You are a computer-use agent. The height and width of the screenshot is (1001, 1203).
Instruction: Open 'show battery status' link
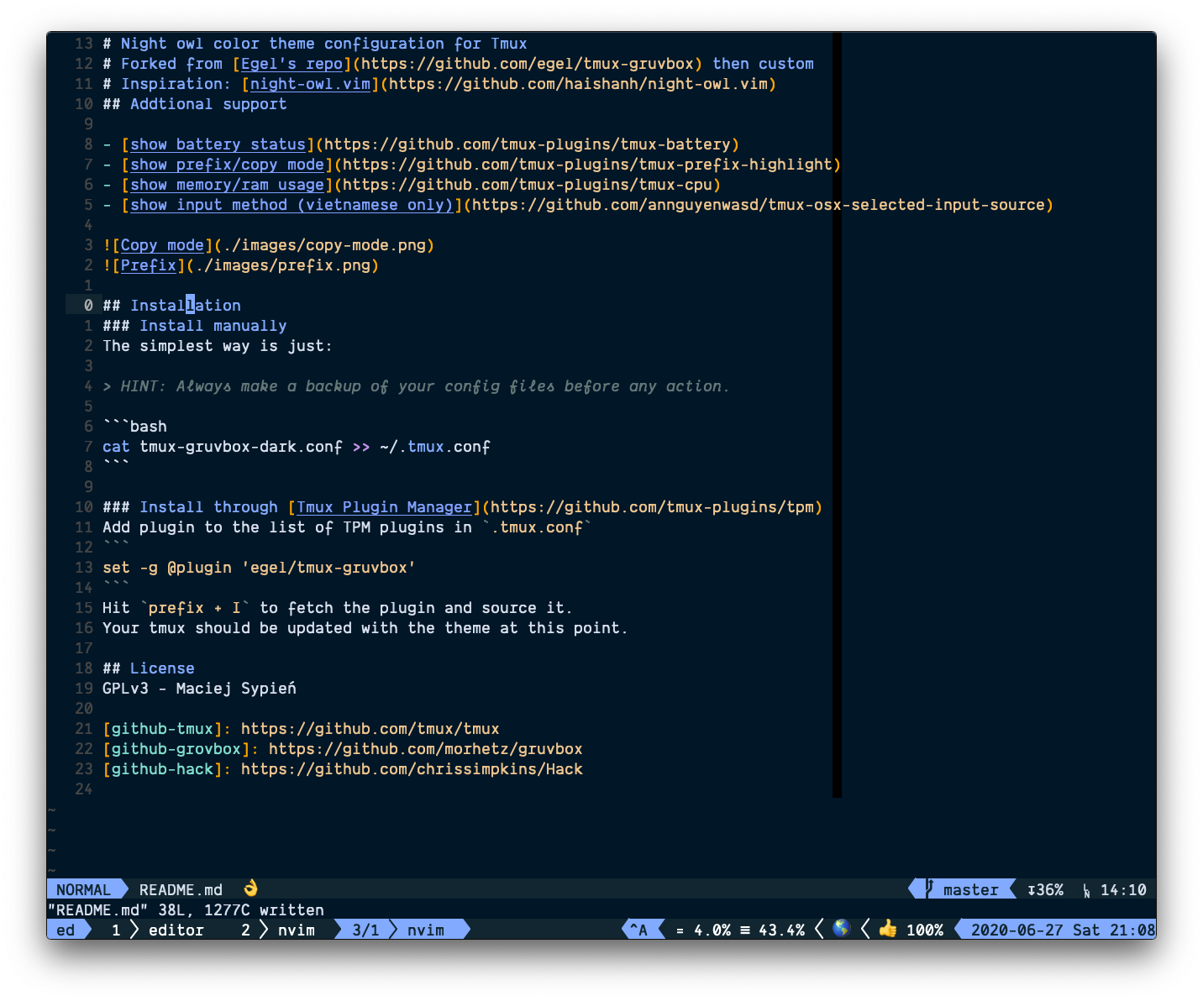(218, 144)
